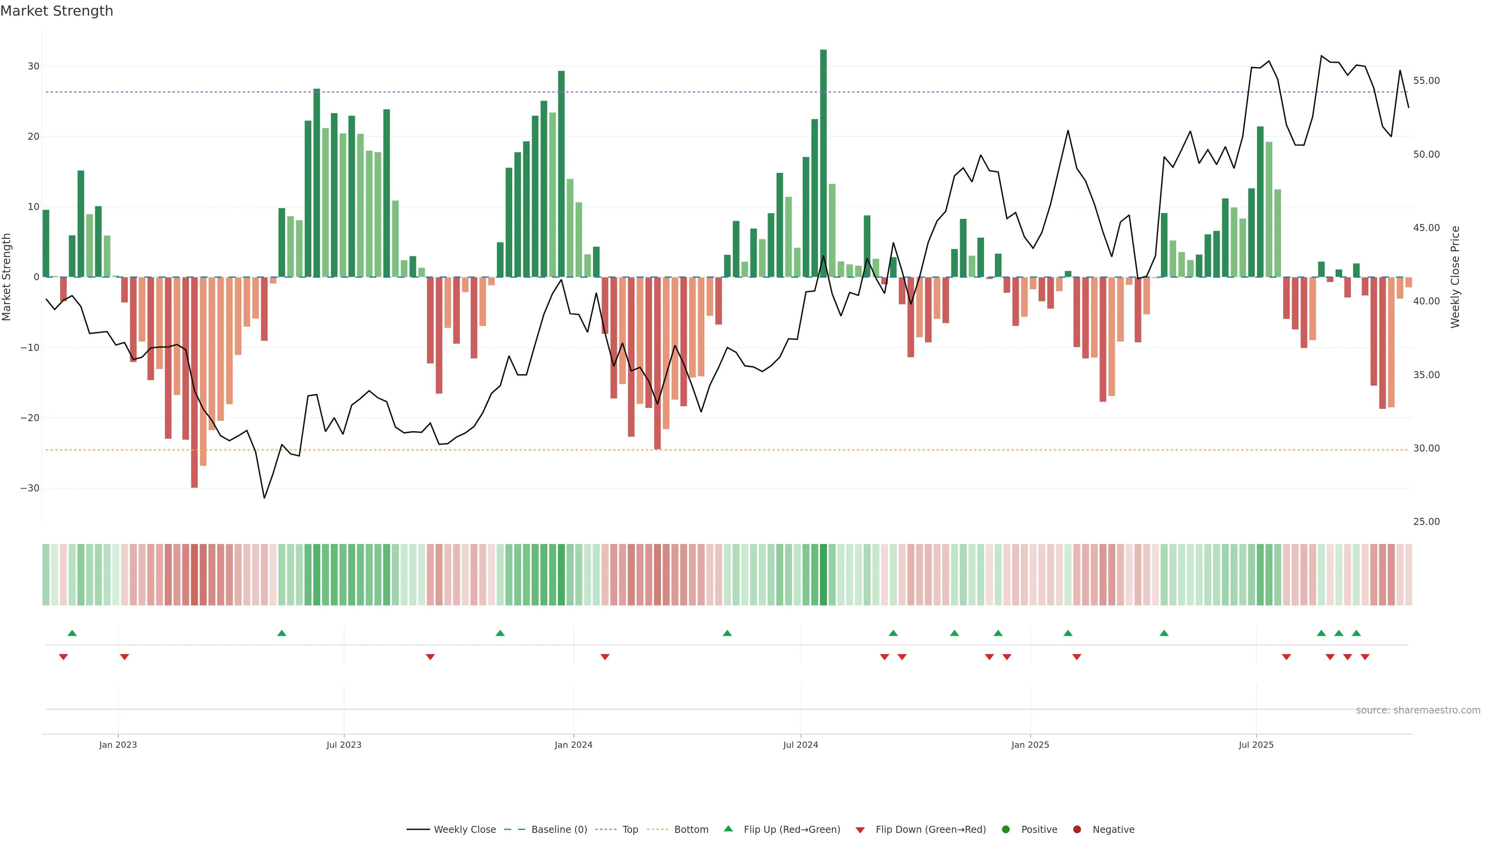Click the source: sharemaestro.com text
Image resolution: width=1500 pixels, height=843 pixels.
[1418, 710]
